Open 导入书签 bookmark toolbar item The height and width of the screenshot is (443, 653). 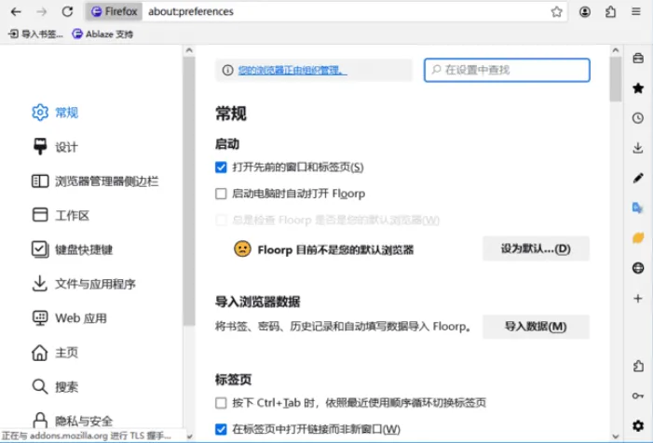tap(35, 34)
